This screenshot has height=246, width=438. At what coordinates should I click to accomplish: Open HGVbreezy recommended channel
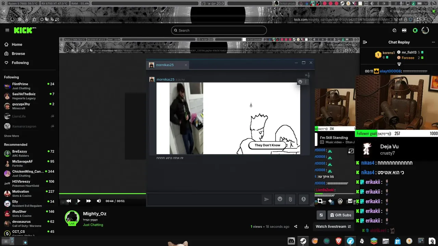click(29, 183)
